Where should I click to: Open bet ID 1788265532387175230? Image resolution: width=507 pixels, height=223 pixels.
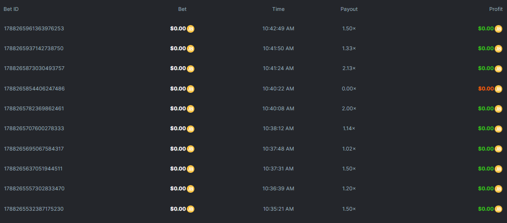pos(34,209)
